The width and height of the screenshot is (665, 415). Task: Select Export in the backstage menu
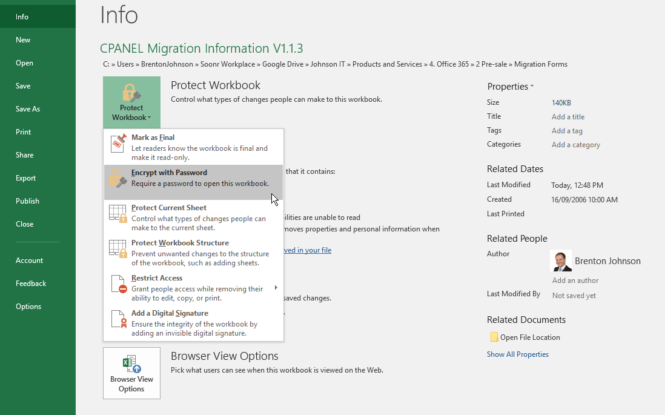(x=26, y=178)
